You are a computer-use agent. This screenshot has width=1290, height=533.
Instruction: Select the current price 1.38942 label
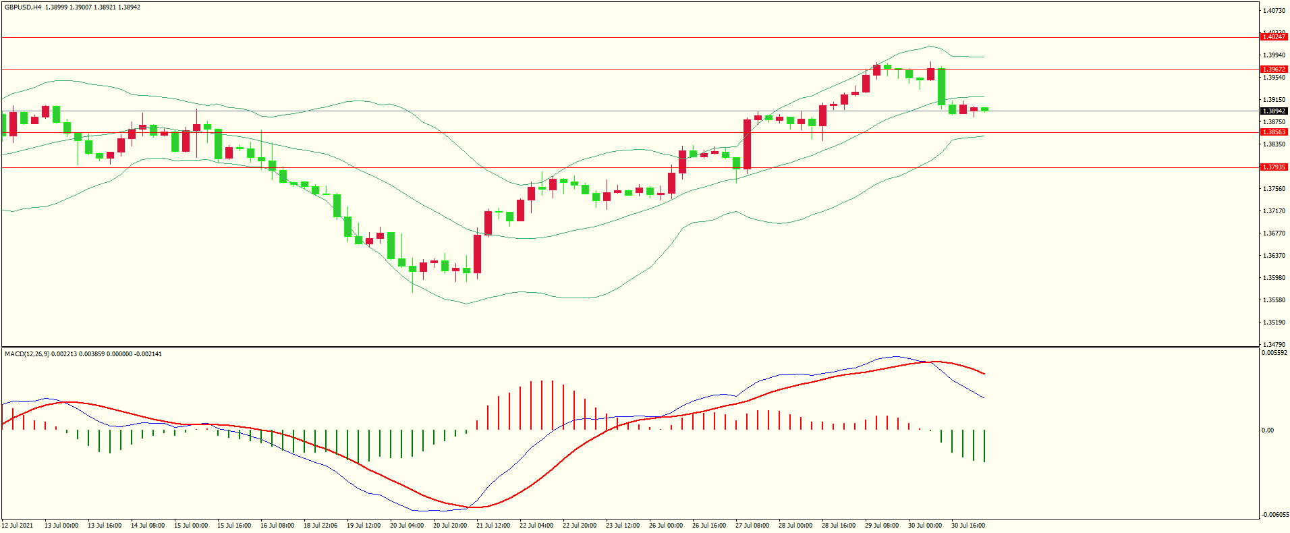click(x=1274, y=111)
